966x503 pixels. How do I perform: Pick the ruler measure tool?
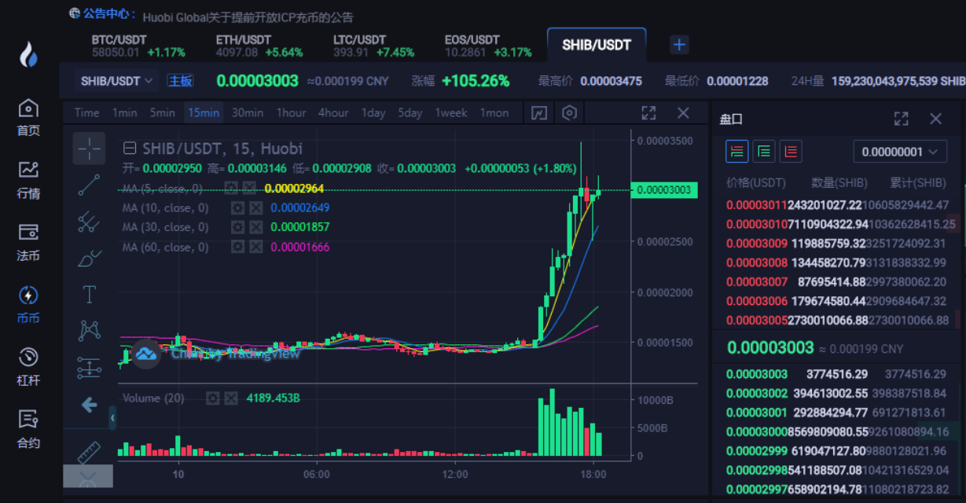click(x=89, y=453)
